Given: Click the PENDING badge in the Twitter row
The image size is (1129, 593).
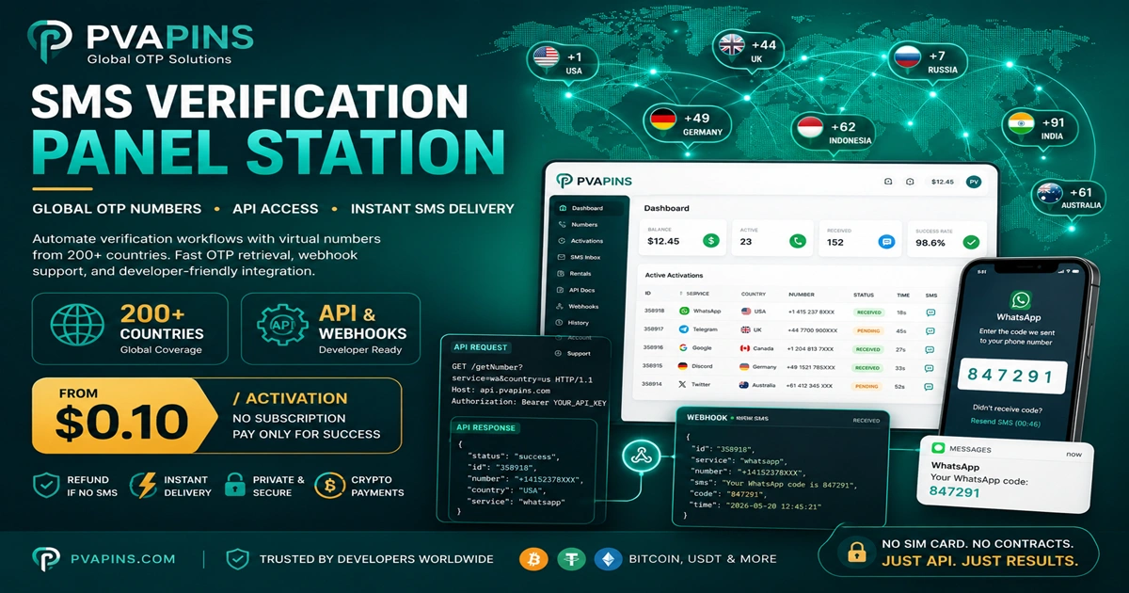Looking at the screenshot, I should [867, 386].
